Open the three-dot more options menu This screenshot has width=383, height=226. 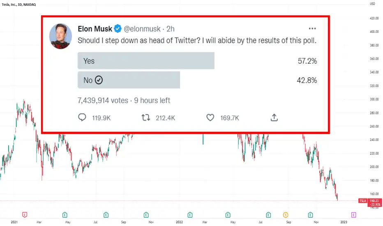pyautogui.click(x=312, y=29)
